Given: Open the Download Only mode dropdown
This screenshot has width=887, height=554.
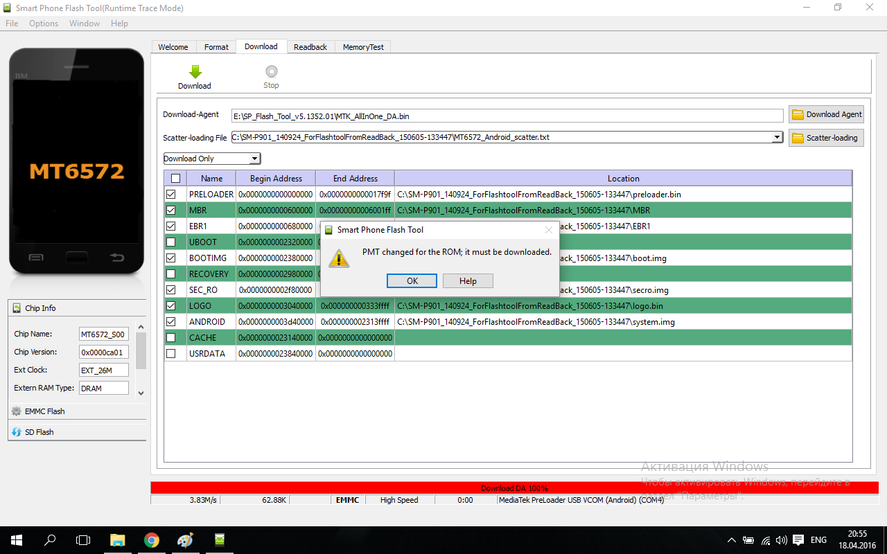Looking at the screenshot, I should (x=211, y=159).
